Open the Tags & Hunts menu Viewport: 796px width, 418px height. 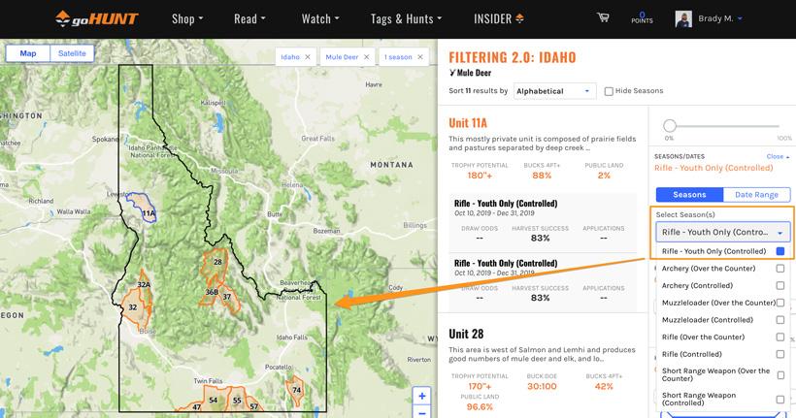tap(406, 18)
